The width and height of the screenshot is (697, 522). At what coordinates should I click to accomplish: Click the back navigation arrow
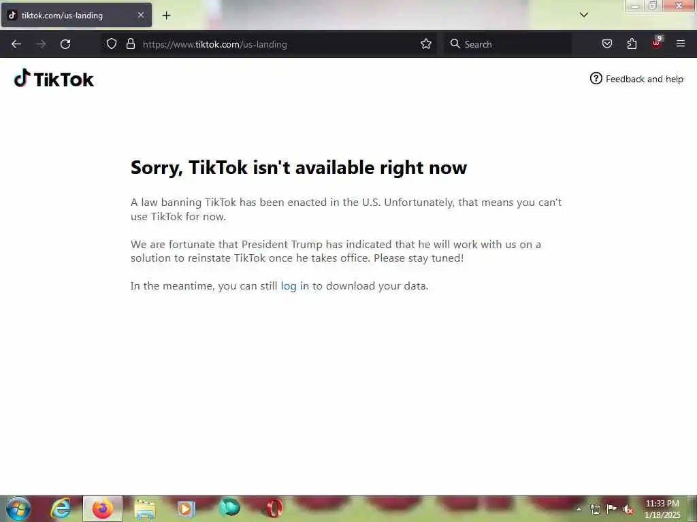pos(16,44)
